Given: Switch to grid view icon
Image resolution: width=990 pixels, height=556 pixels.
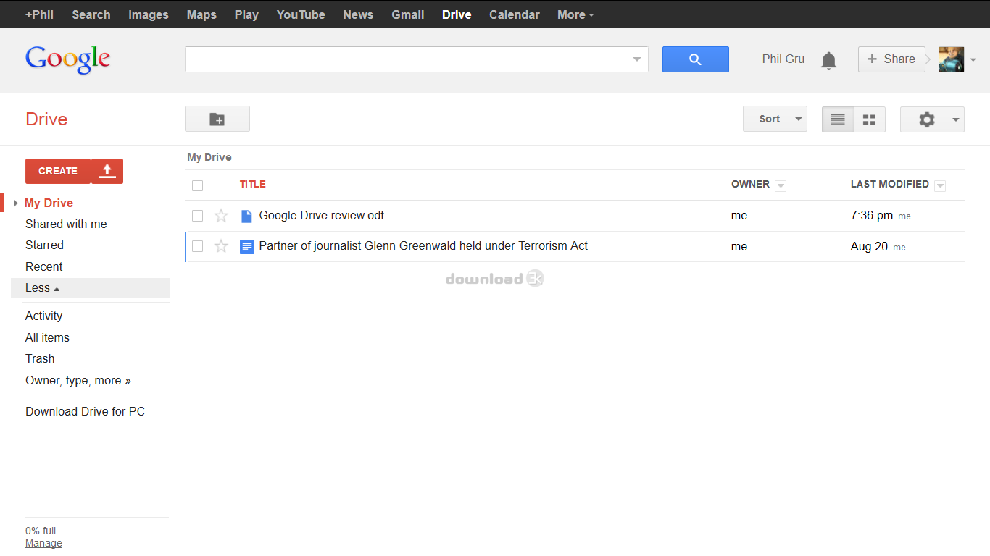Looking at the screenshot, I should [x=869, y=119].
